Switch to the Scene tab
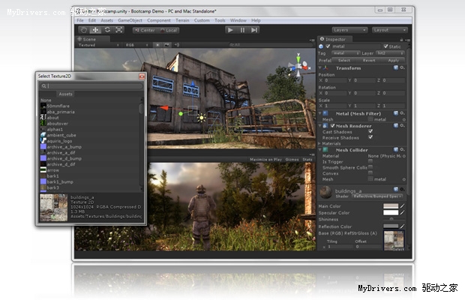Screen dimensions: 465x300 pyautogui.click(x=92, y=39)
